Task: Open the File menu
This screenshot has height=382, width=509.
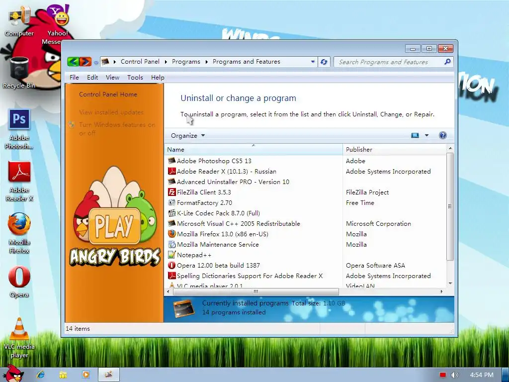Action: pos(74,77)
